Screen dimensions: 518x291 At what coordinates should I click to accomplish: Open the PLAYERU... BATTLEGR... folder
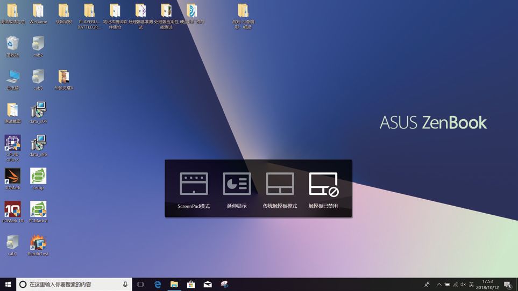pyautogui.click(x=89, y=17)
